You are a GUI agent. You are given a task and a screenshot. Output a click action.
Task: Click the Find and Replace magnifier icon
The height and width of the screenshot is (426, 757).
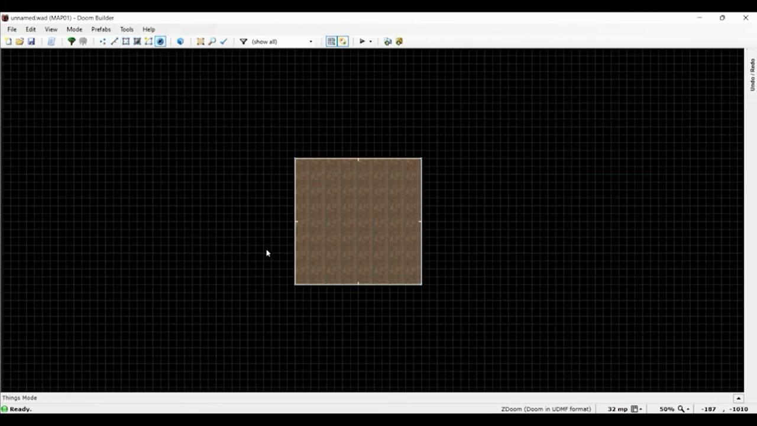(x=212, y=41)
